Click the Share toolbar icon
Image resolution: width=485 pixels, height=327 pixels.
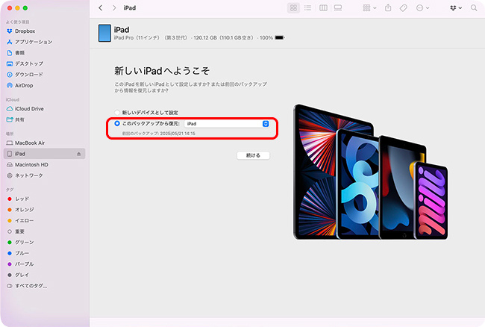[x=388, y=8]
